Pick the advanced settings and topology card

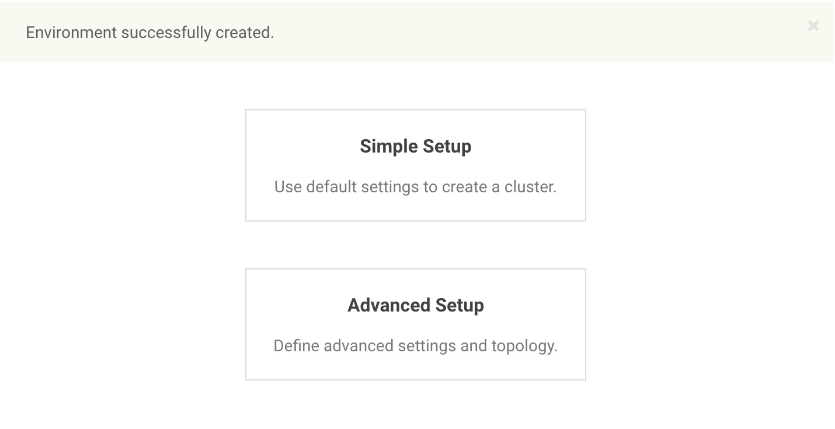(415, 324)
